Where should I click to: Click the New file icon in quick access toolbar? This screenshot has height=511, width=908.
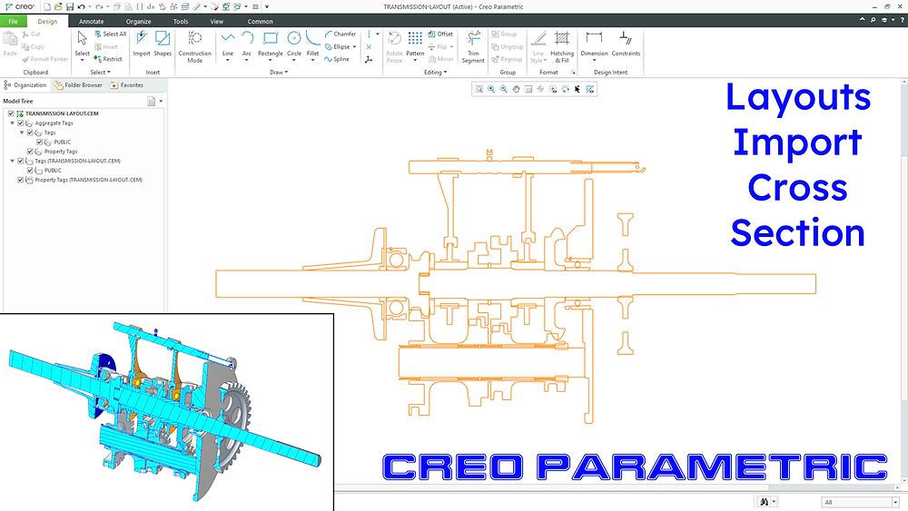[47, 7]
